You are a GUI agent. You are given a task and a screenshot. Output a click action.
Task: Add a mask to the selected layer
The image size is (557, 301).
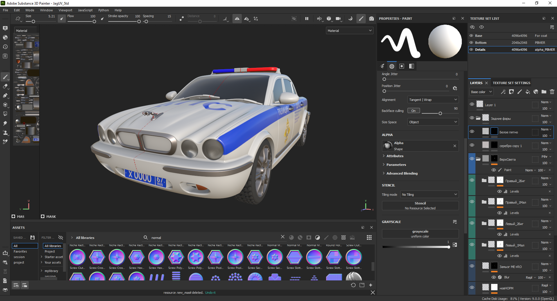[511, 92]
